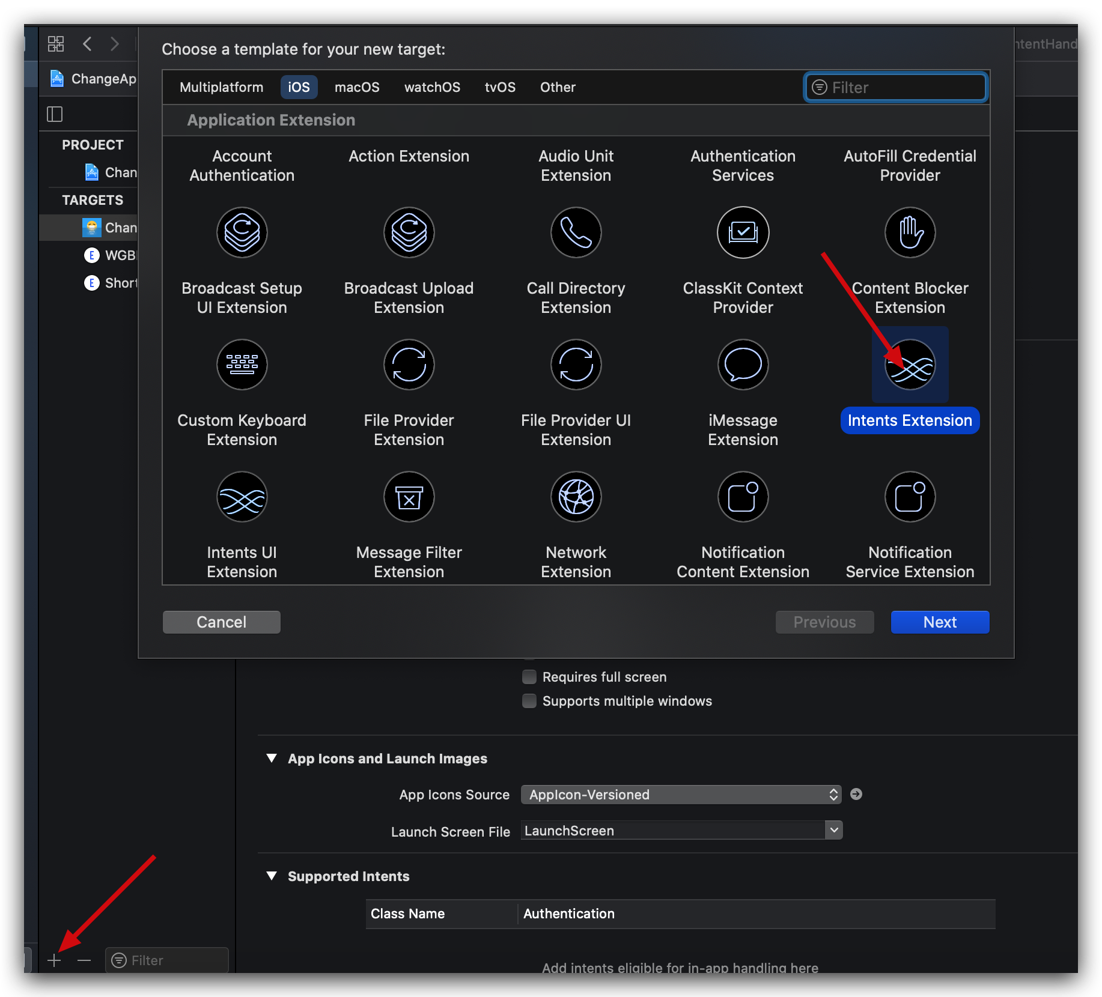Click the ClassKit Context Provider icon
1102x997 pixels.
(x=743, y=232)
